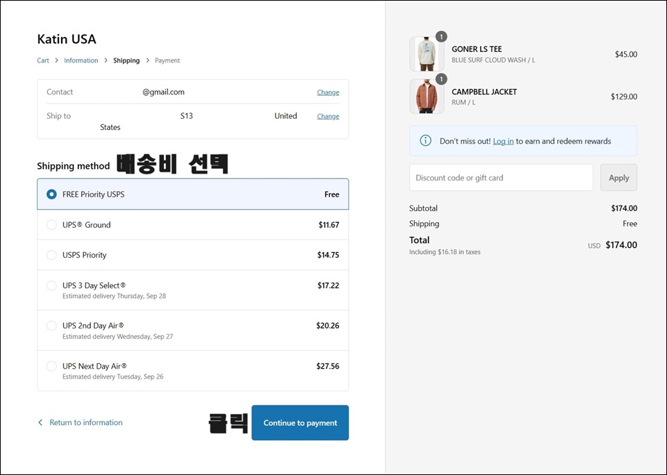Pick UPS 3 Day Select shipping
Viewport: 667px width, 475px height.
(51, 285)
